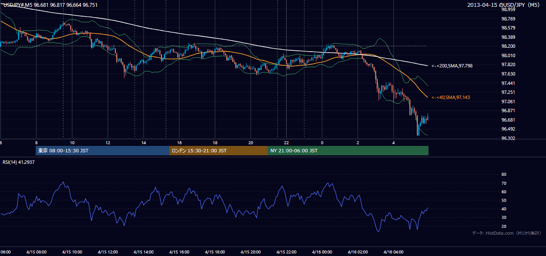Click hour label 14 under price chart
This screenshot has width=546, height=256.
[x=144, y=143]
